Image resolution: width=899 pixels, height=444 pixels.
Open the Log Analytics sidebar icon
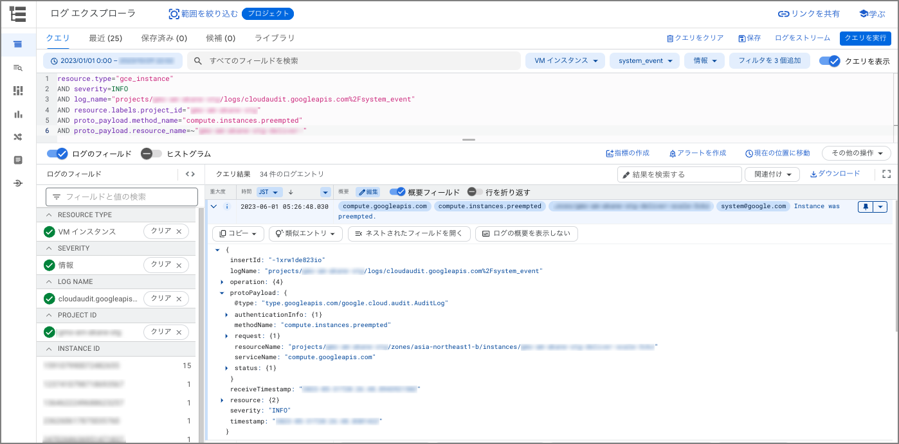(18, 67)
